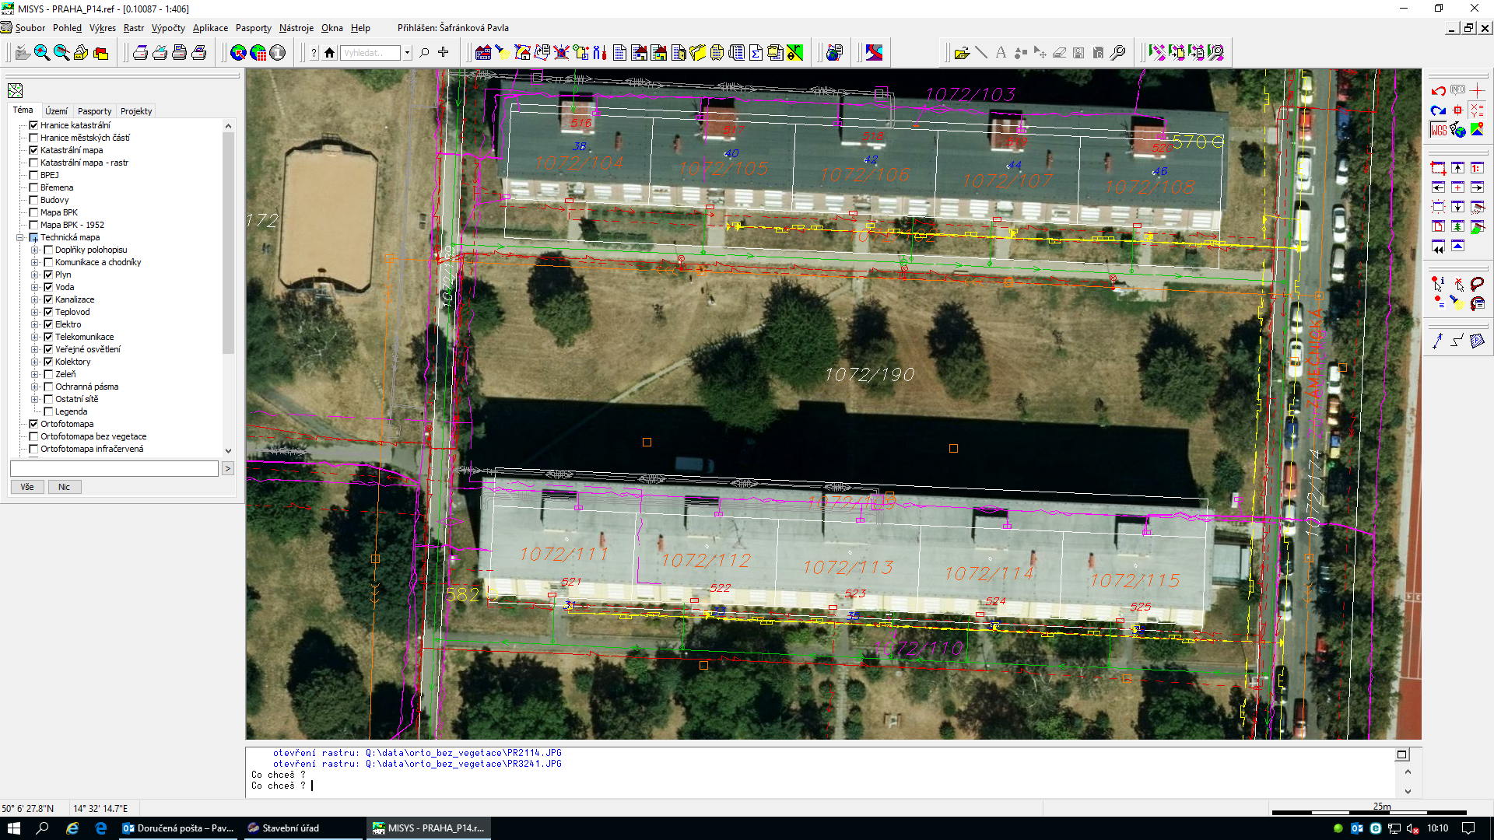Viewport: 1494px width, 840px height.
Task: Open the Výkres menu
Action: [102, 28]
